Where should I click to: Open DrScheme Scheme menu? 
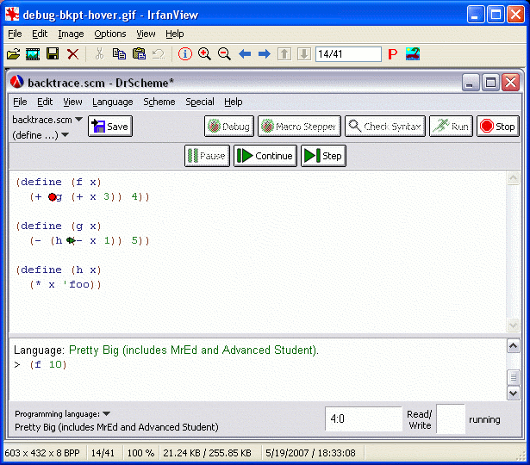point(159,102)
